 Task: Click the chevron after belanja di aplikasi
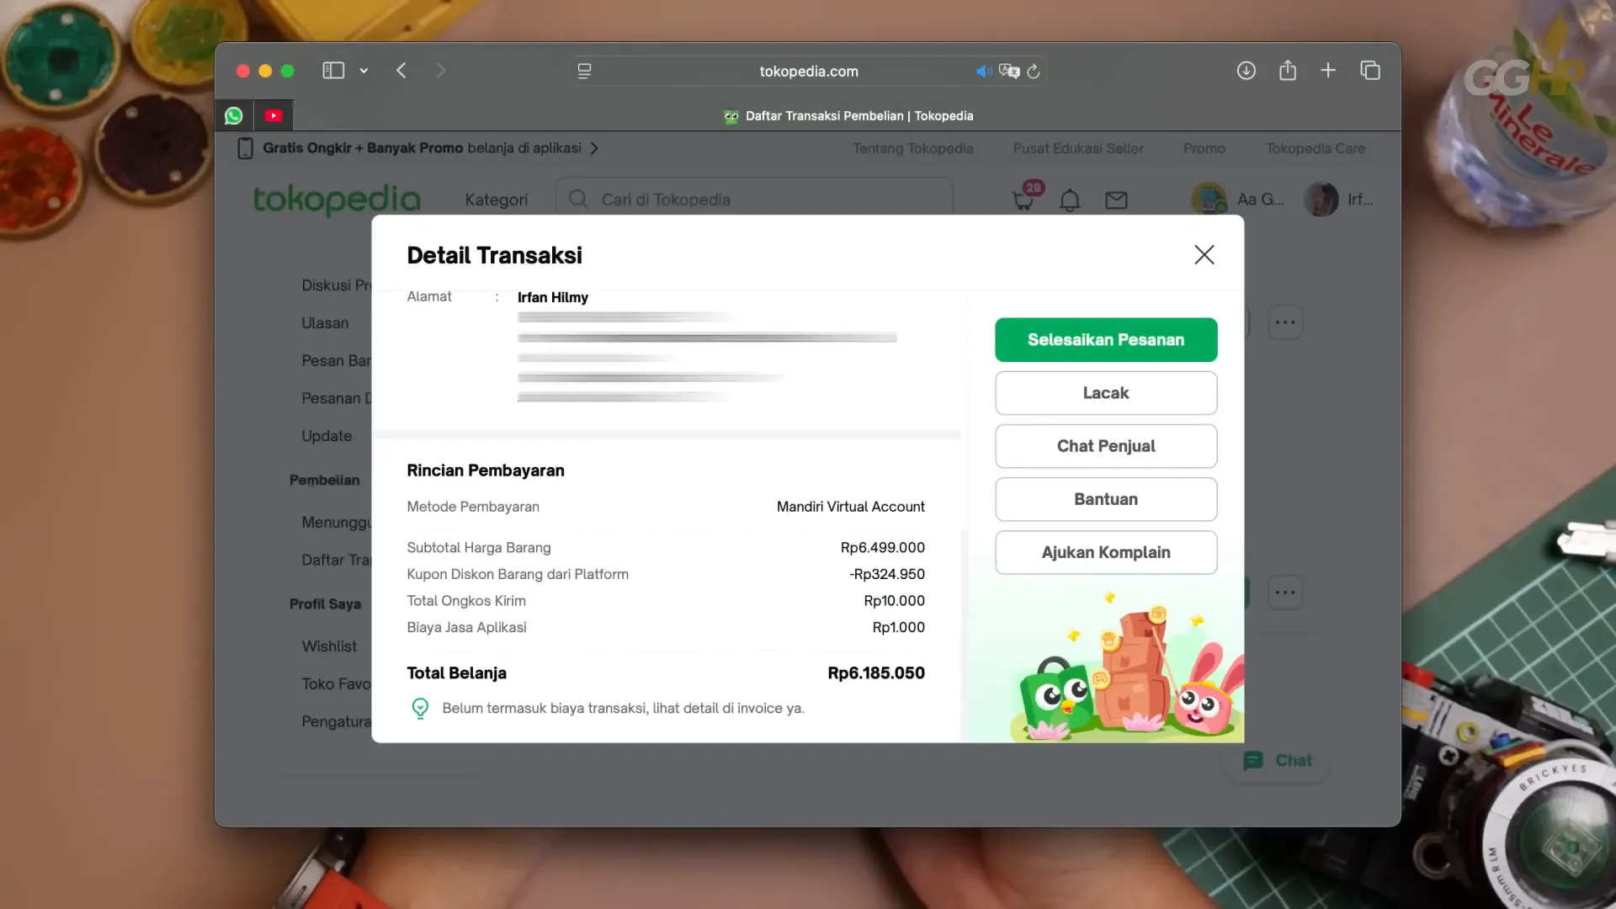[594, 148]
